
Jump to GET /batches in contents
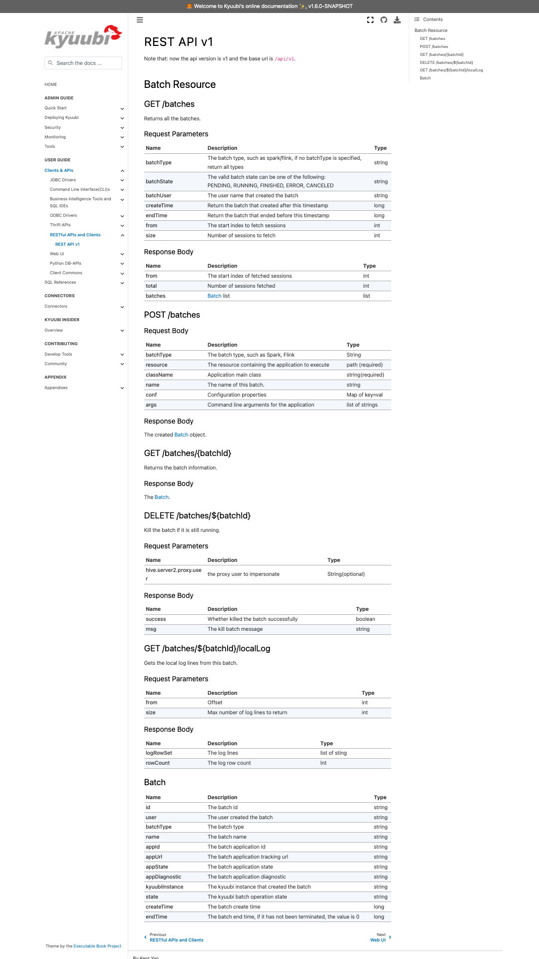pyautogui.click(x=432, y=38)
